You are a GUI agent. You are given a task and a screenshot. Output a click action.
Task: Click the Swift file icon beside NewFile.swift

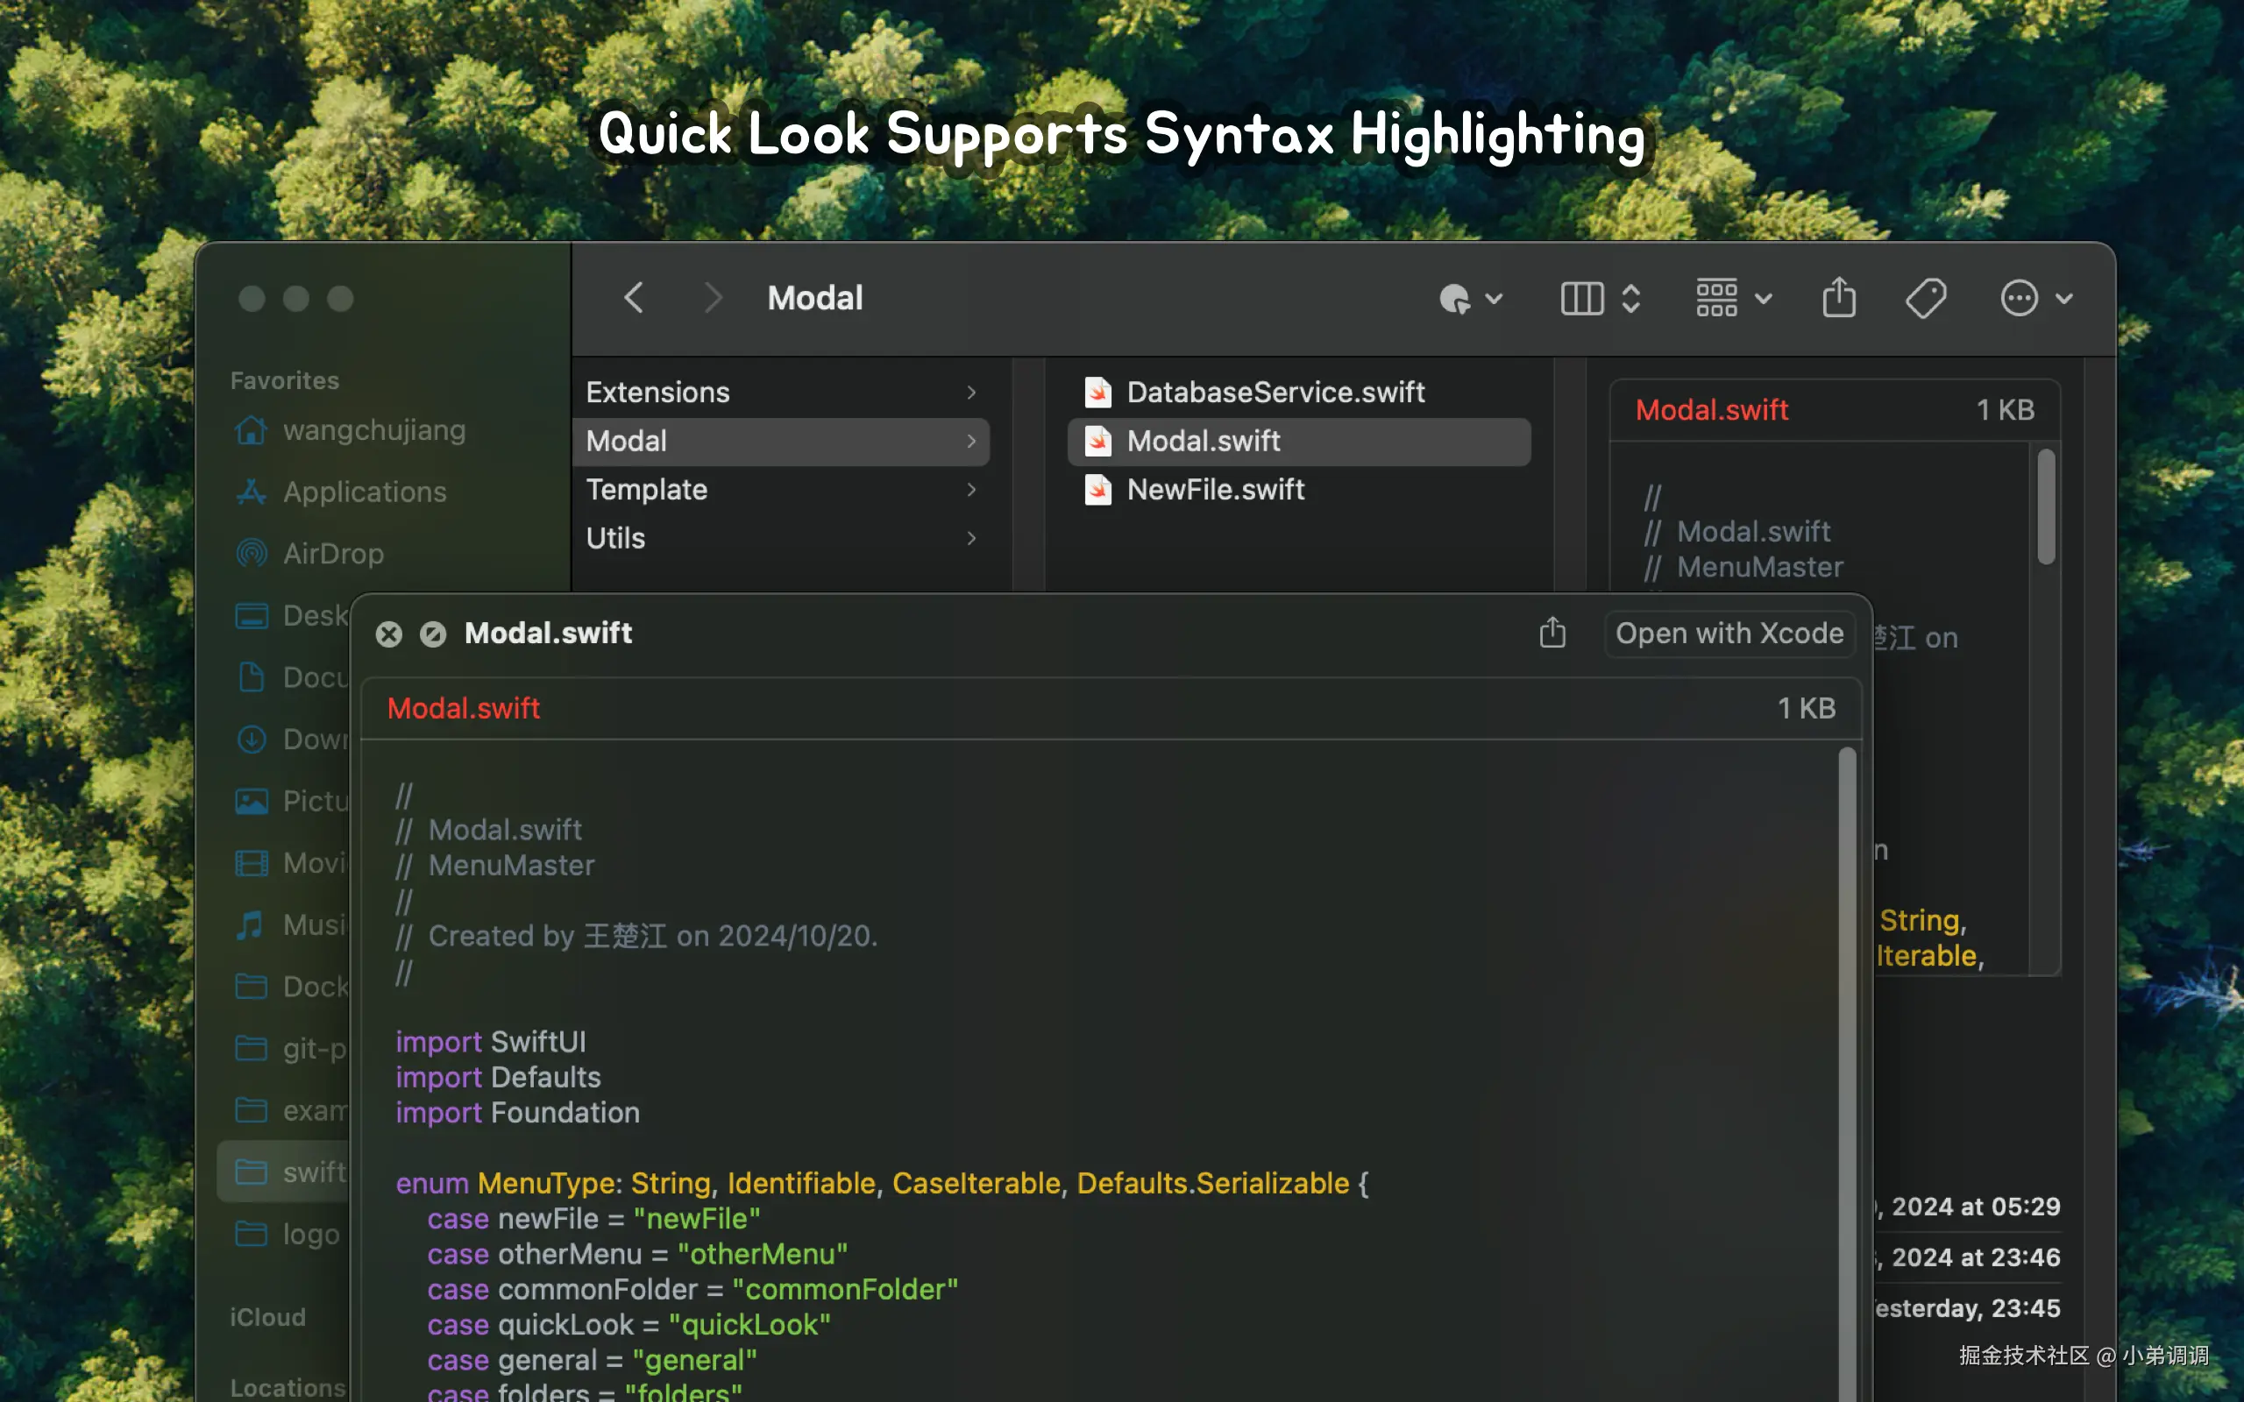point(1097,490)
